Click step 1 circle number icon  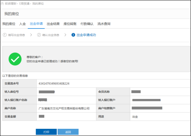point(4,35)
